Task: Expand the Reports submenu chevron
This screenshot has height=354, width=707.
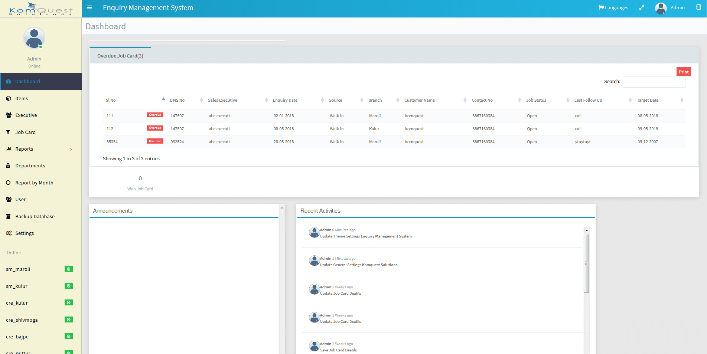Action: pos(71,150)
